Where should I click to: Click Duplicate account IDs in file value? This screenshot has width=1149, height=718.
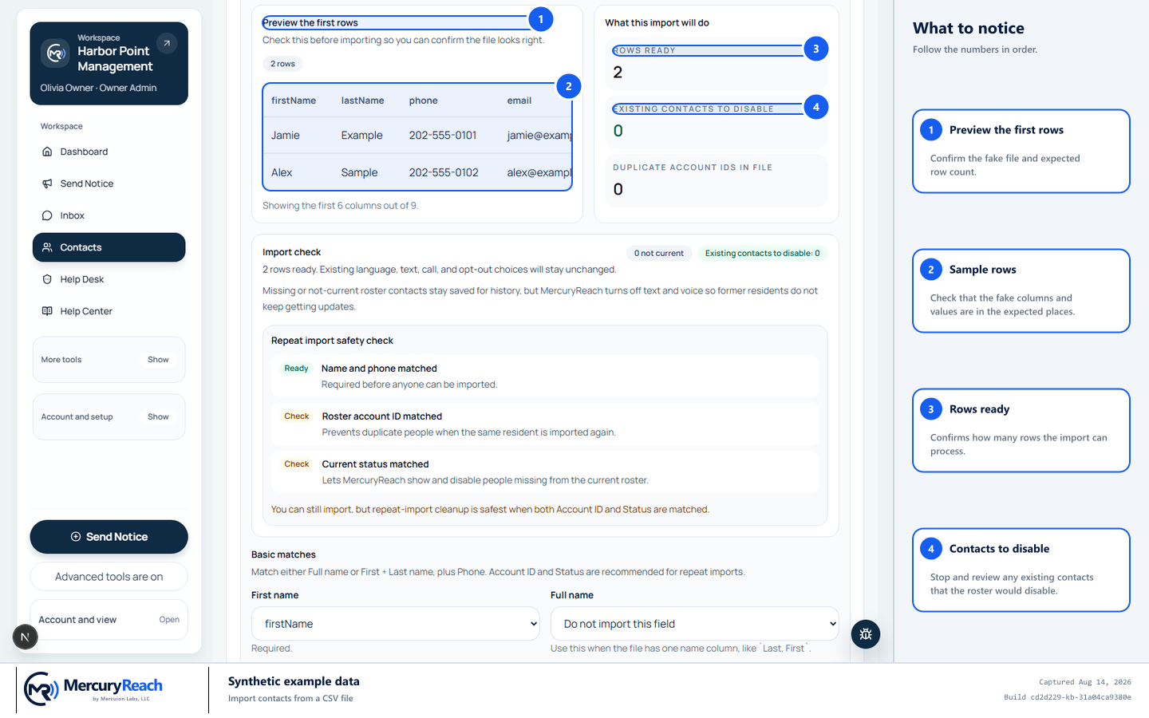(x=618, y=190)
